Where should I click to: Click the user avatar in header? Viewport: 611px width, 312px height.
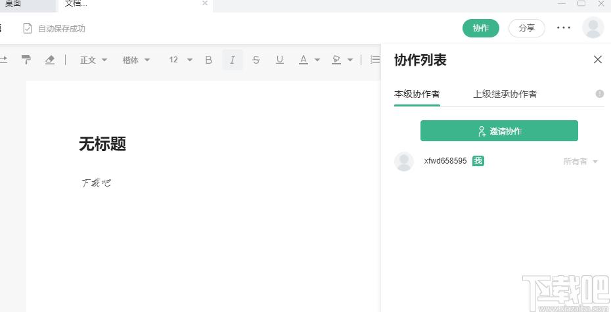click(593, 28)
